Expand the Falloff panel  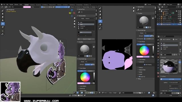pyautogui.click(x=140, y=74)
